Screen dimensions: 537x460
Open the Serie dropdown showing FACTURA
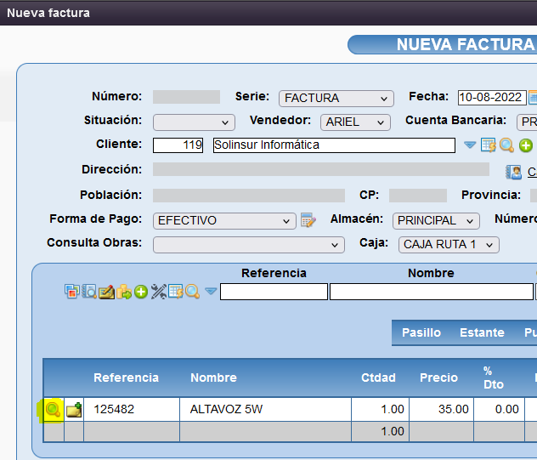pyautogui.click(x=336, y=99)
